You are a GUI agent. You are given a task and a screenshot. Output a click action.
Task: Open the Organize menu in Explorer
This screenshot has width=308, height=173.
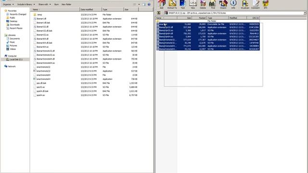tap(8, 4)
